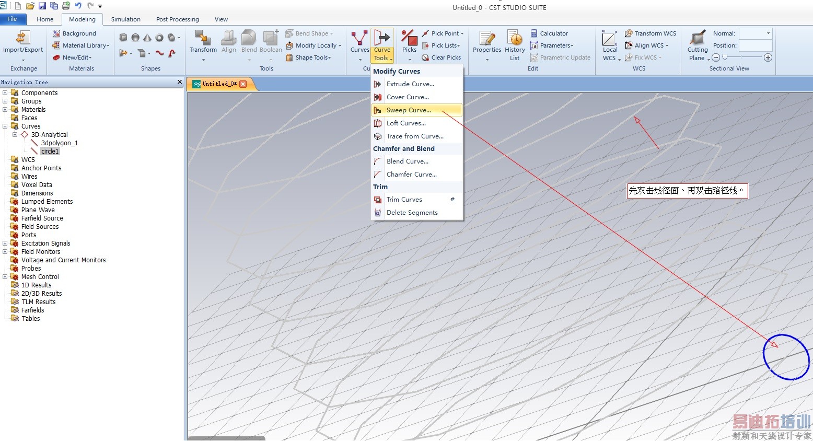Select the Brick shape tool
Screen dimensions: 813x441
(x=123, y=37)
